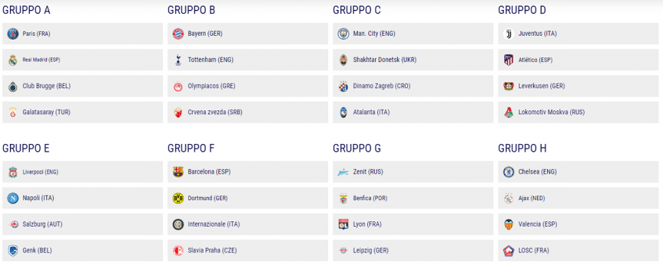Click the Dortmund BVB logo
663x265 pixels.
pos(178,198)
